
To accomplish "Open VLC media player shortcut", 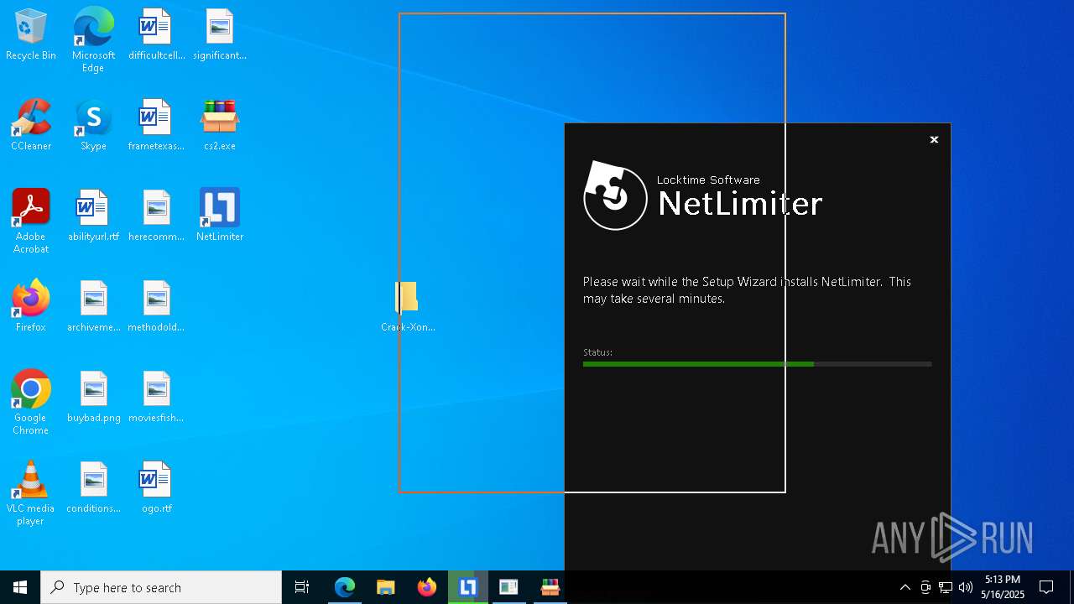I will pos(31,493).
